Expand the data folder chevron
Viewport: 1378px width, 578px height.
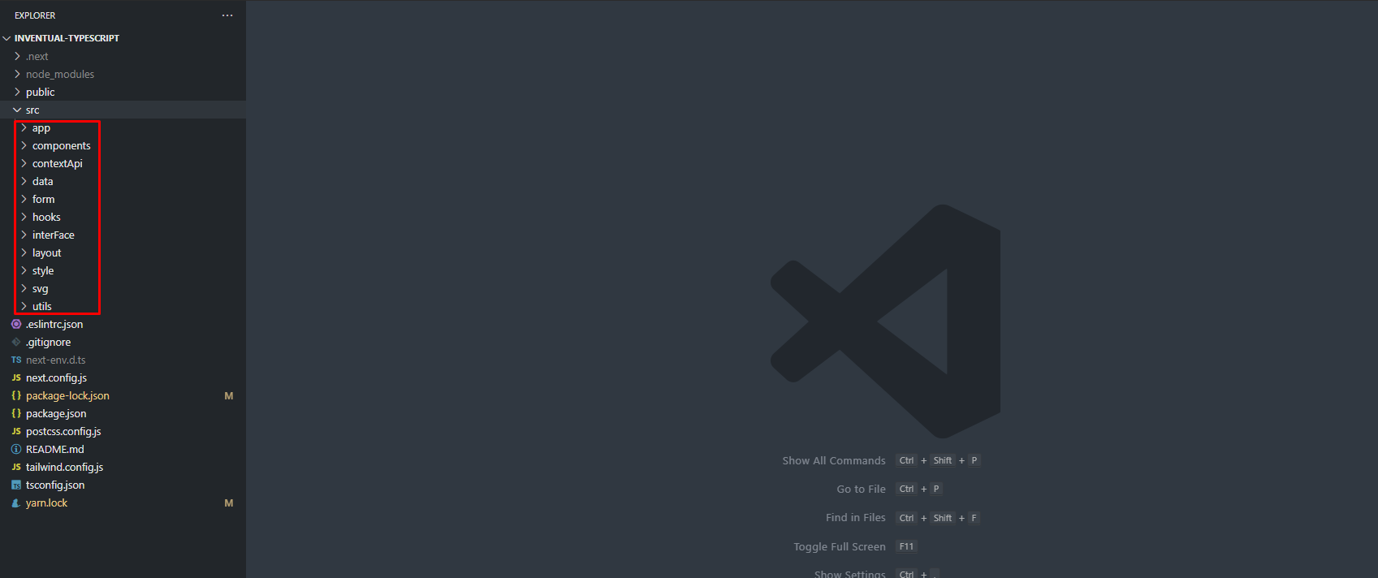pos(24,181)
